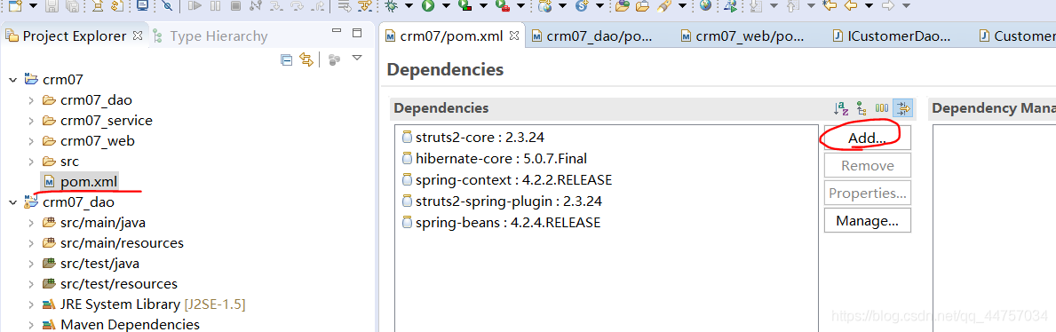Screen dimensions: 1056x332
Task: Click the Disconnect debug icon
Action: coord(255,6)
